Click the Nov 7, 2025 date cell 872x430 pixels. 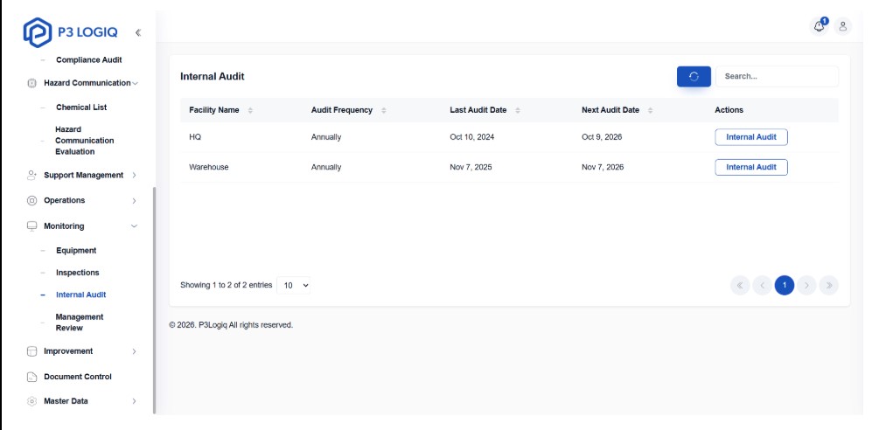point(471,167)
